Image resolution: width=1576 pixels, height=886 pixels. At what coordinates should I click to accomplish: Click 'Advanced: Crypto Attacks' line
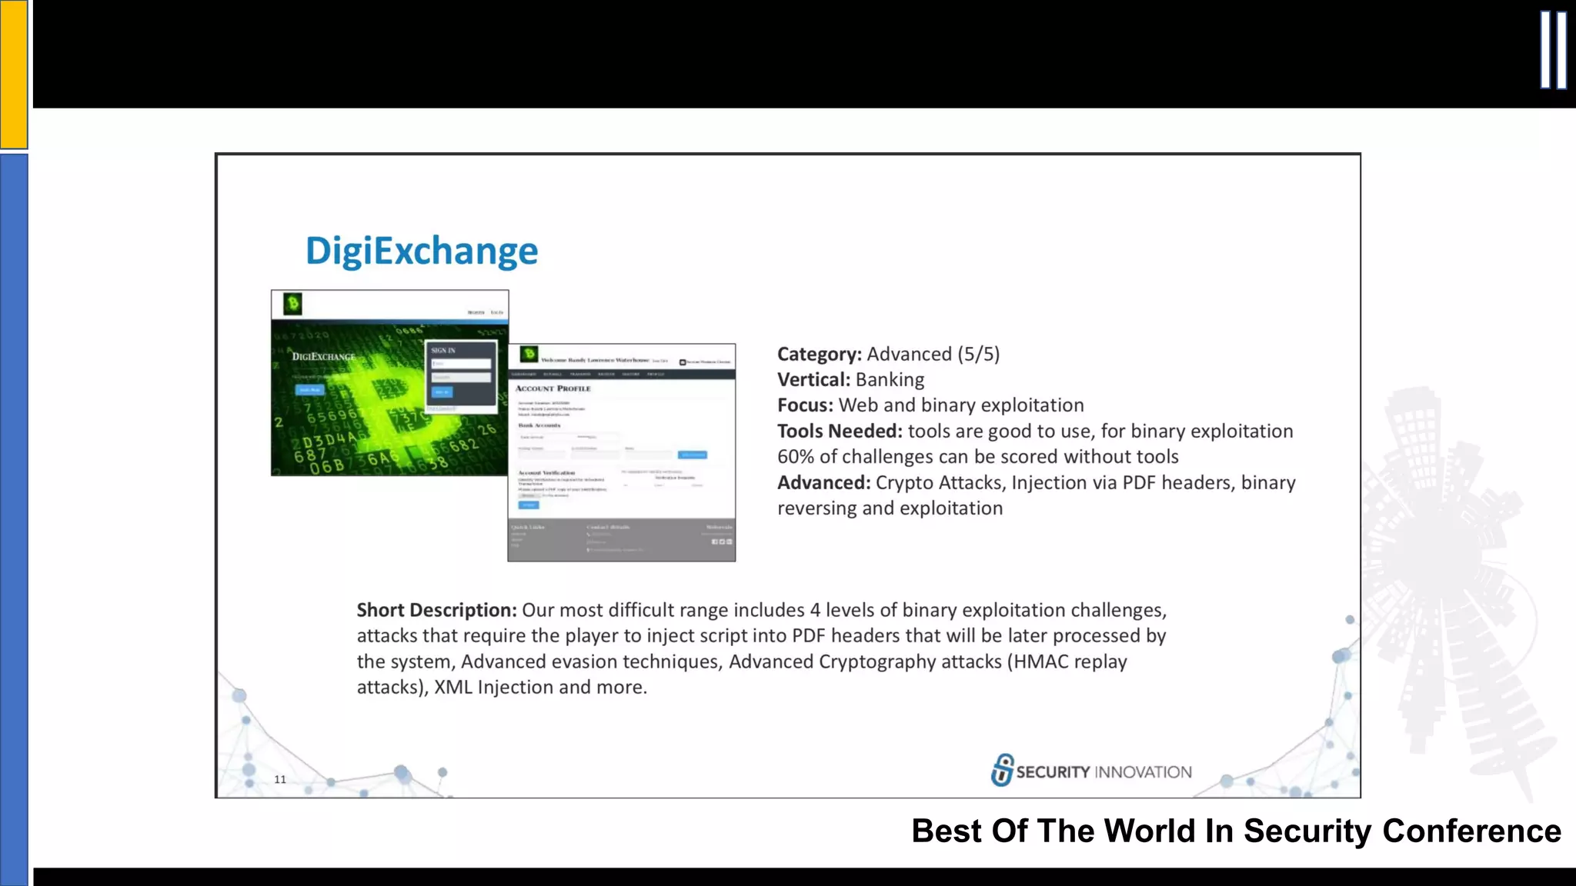[x=1037, y=482]
